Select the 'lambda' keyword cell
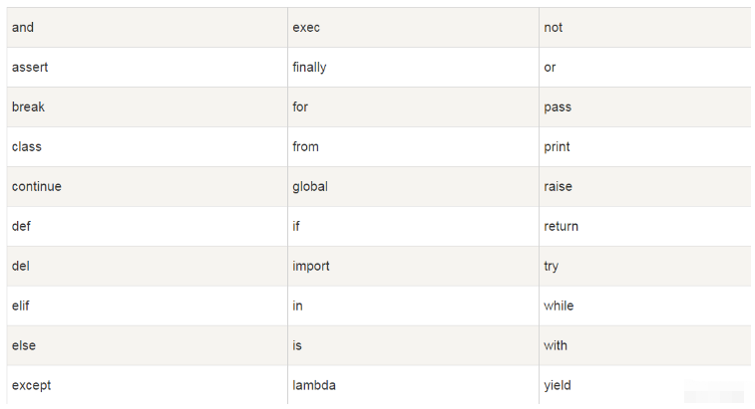 (314, 385)
